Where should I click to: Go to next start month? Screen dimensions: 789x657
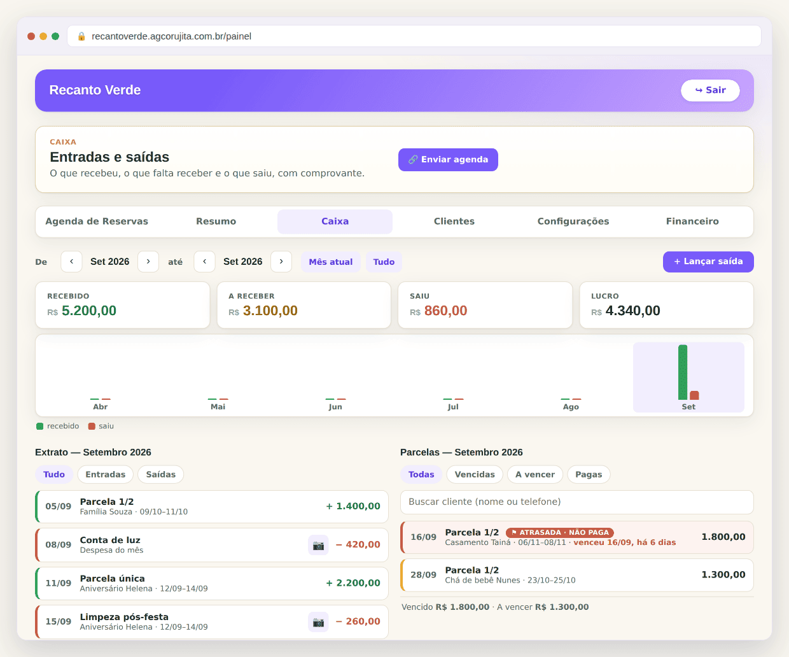click(x=148, y=262)
